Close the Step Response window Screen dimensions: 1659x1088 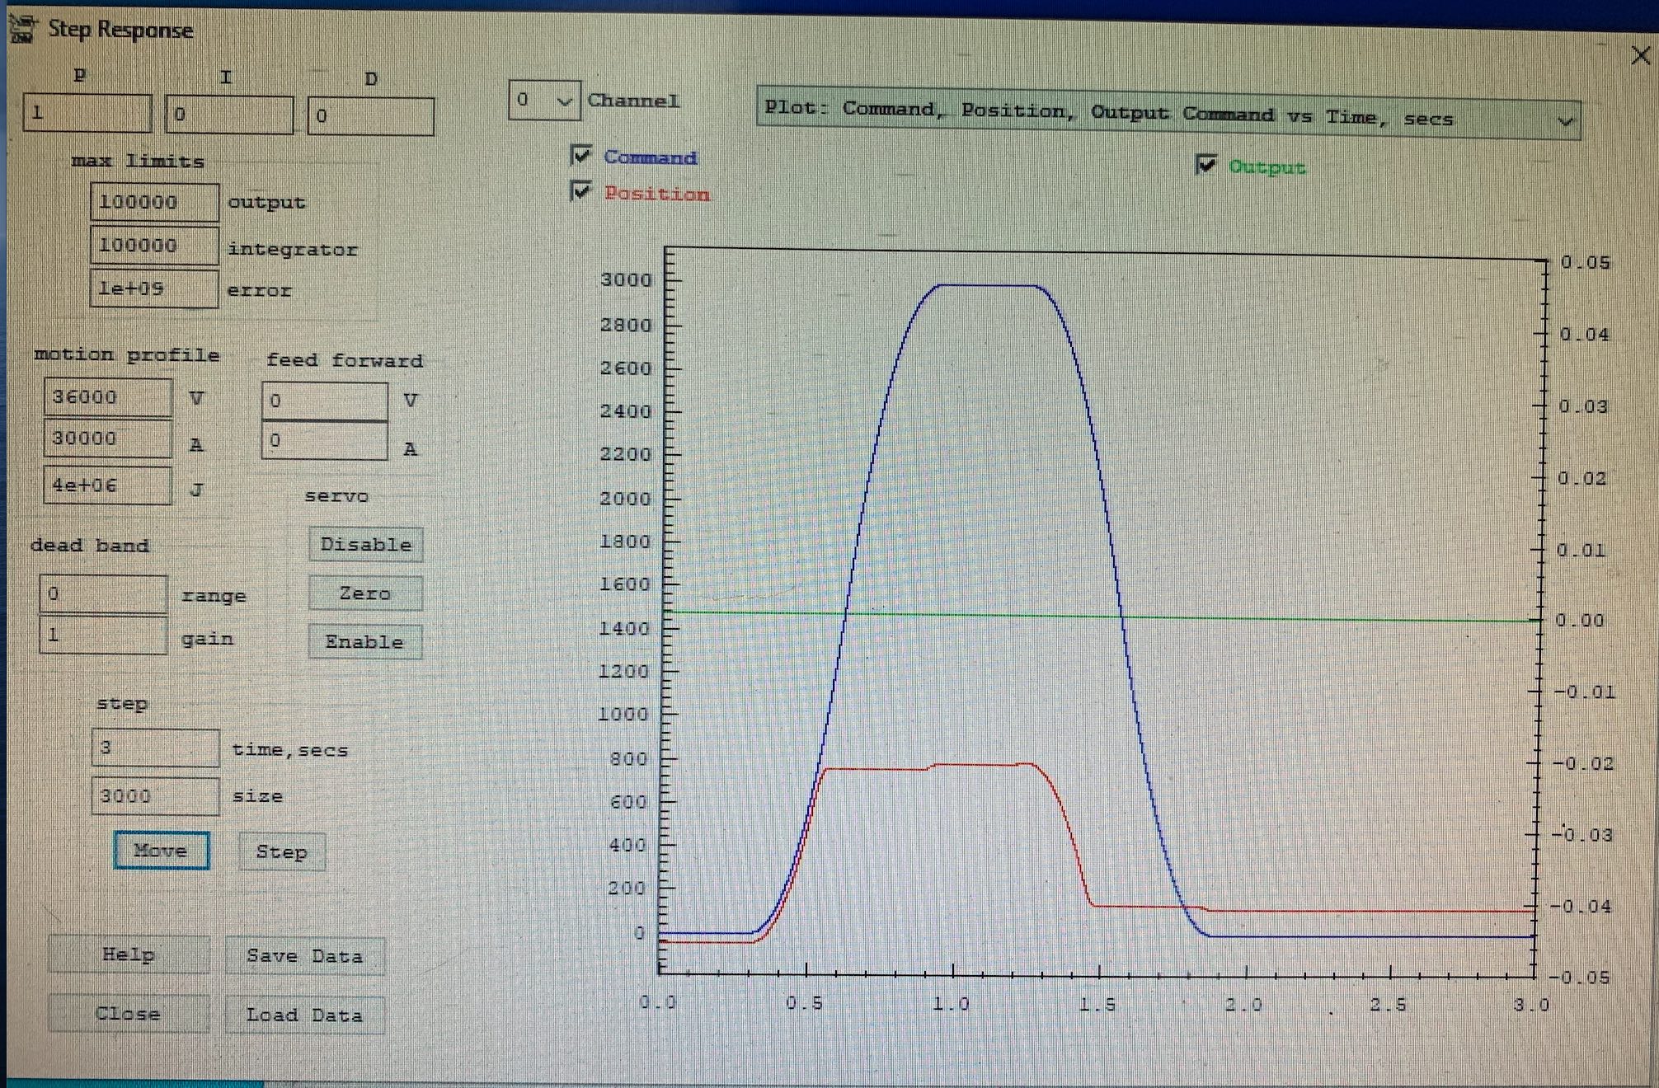[1639, 56]
